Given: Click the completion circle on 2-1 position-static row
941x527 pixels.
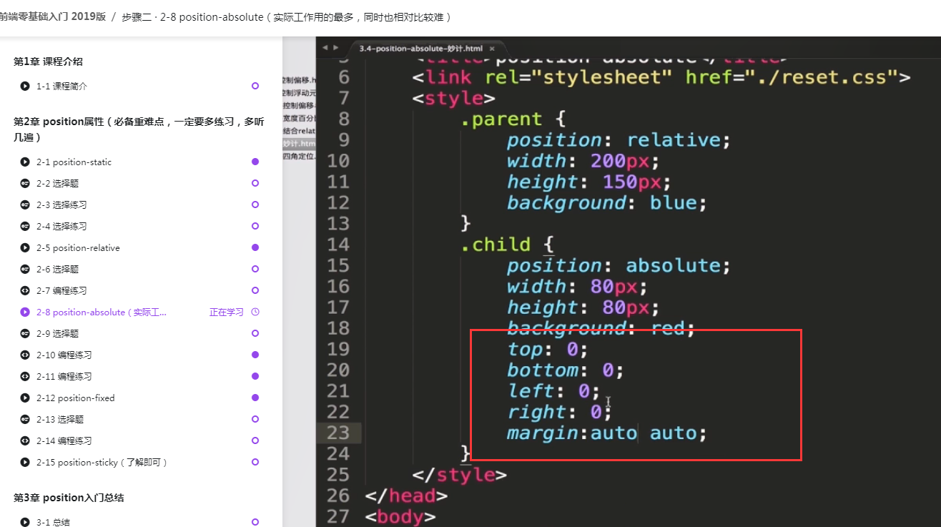Looking at the screenshot, I should [255, 162].
